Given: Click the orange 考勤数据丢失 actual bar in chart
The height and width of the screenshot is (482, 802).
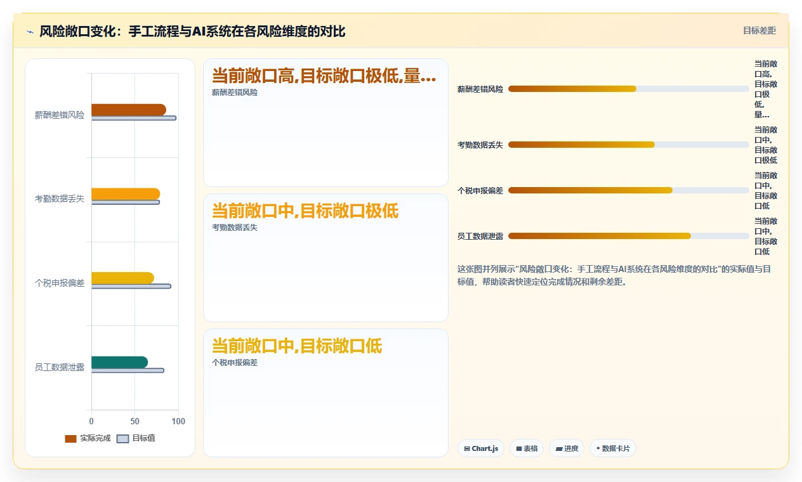Looking at the screenshot, I should coord(126,194).
